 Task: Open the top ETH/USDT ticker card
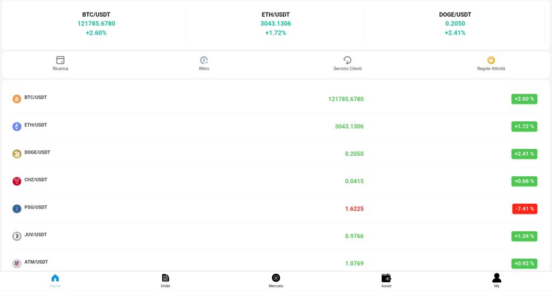click(x=275, y=24)
